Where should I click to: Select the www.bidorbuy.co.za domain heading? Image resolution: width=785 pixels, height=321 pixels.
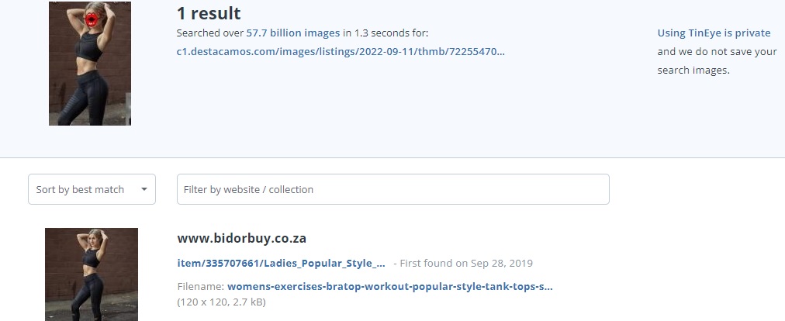(242, 238)
